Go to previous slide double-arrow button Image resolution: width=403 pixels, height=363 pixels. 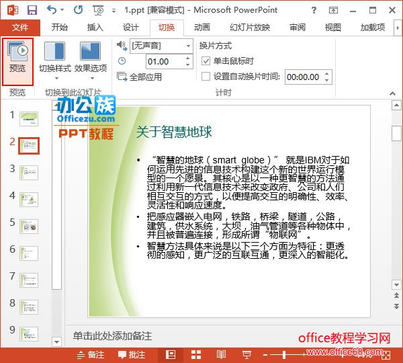[396, 295]
